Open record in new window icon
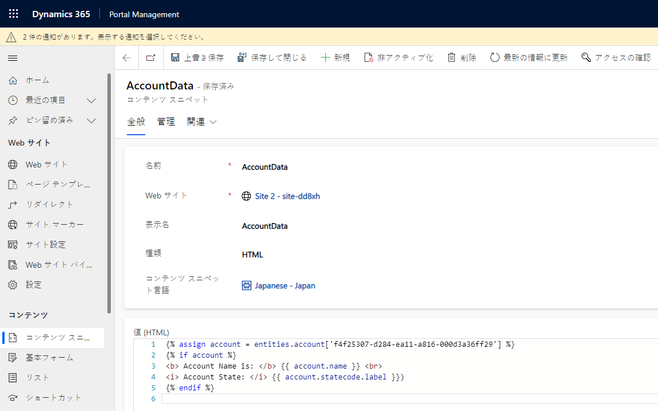The image size is (658, 411). [x=150, y=58]
